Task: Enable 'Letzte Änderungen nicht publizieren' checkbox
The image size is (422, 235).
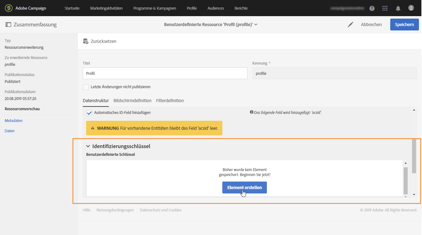Action: coord(86,87)
